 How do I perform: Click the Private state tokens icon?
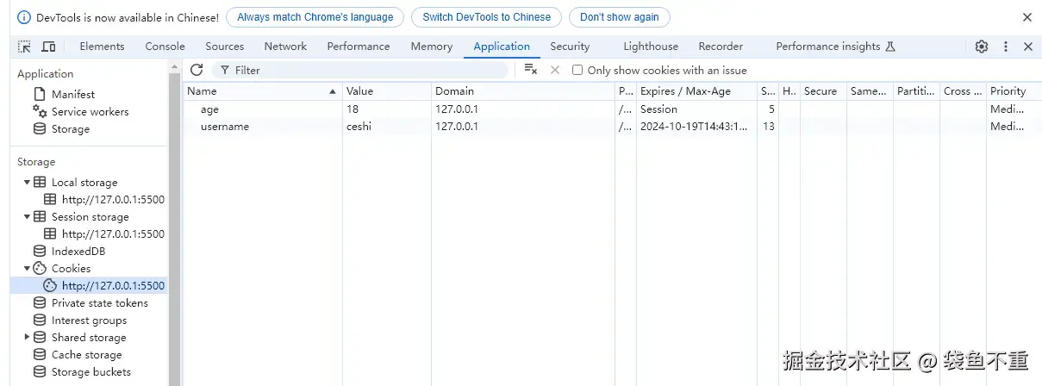coord(40,302)
